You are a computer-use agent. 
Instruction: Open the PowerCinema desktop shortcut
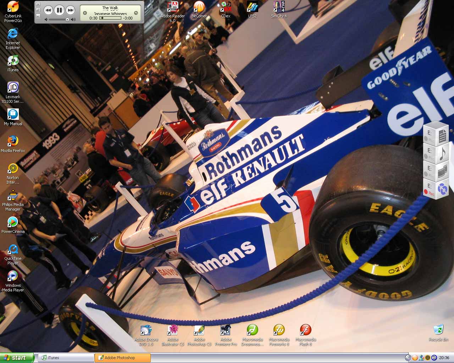tap(13, 225)
